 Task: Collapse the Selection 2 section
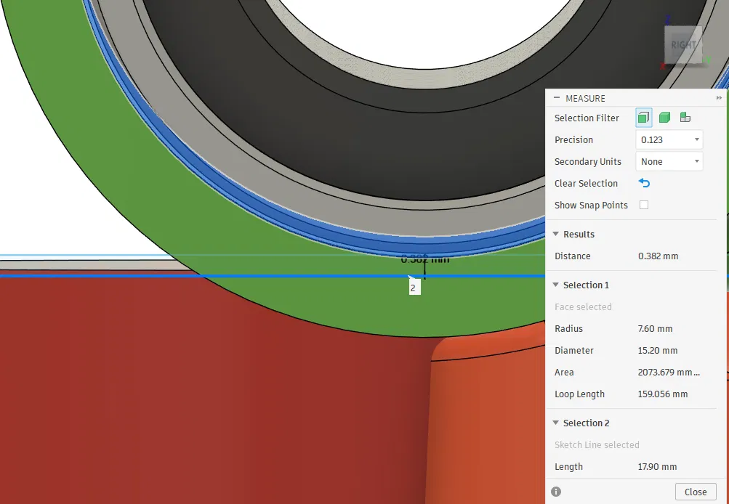tap(555, 423)
